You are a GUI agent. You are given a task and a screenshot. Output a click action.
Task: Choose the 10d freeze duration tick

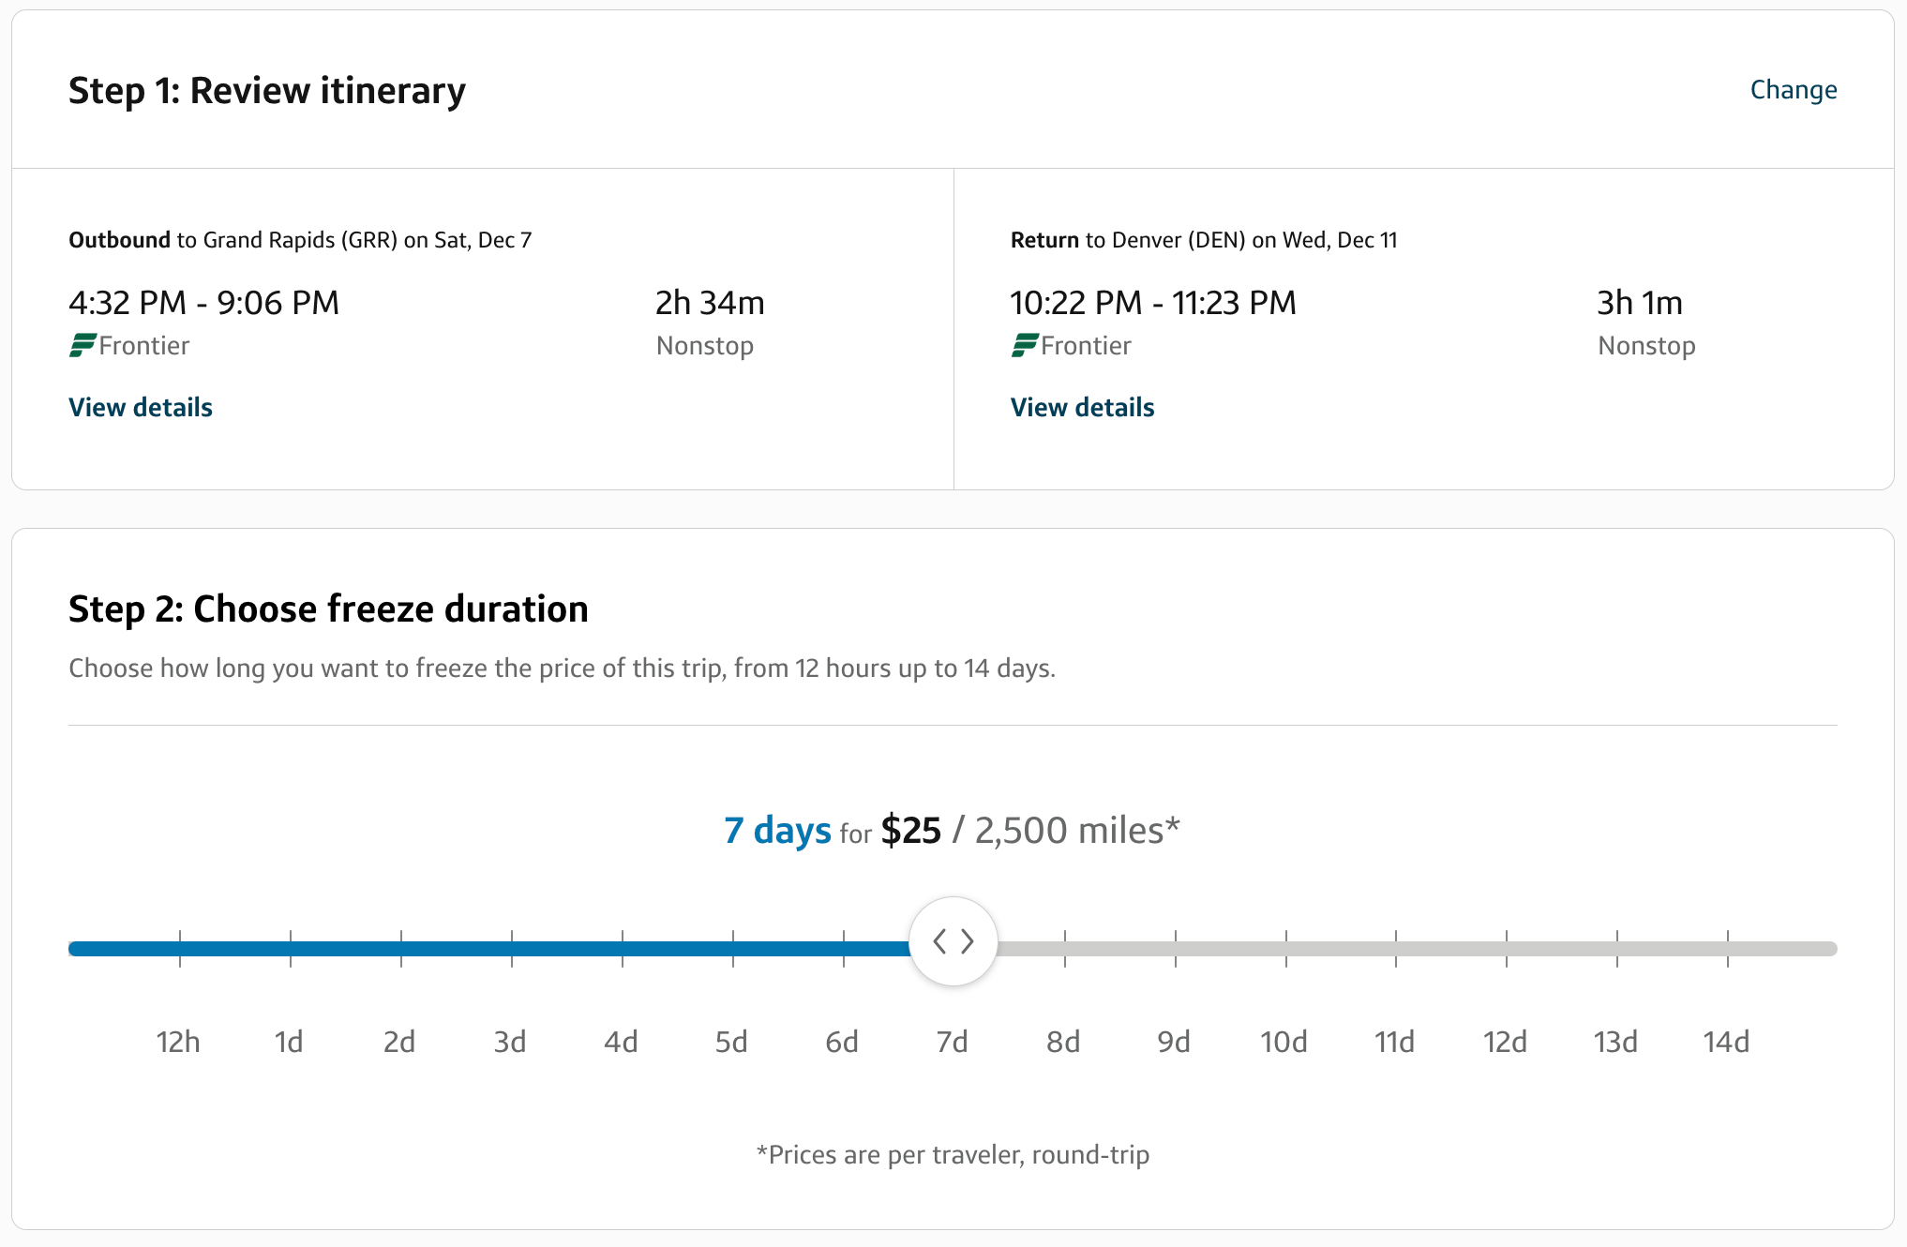click(1286, 949)
